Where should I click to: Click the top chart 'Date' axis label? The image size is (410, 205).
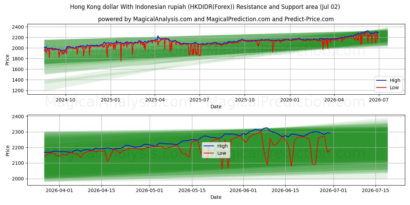tap(216, 107)
